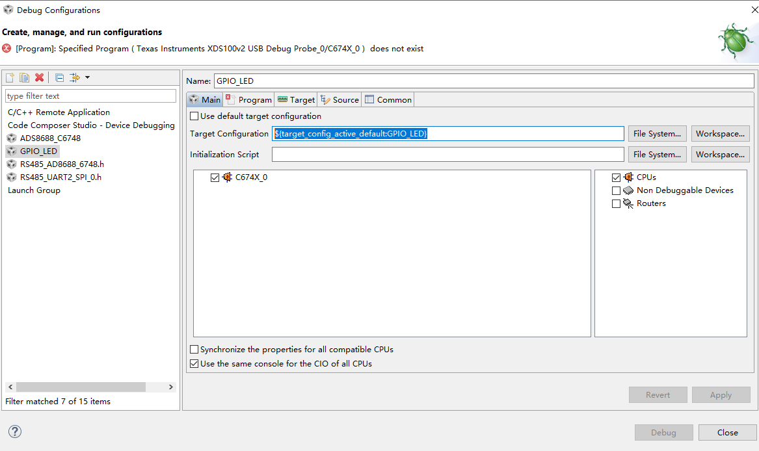Check Use default target configuration

tap(193, 116)
